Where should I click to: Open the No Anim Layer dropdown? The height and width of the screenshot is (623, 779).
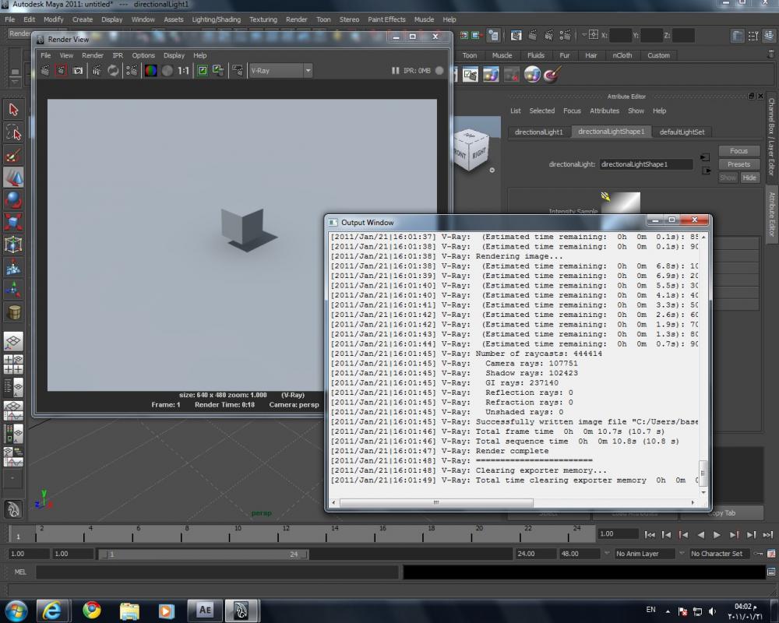point(644,554)
